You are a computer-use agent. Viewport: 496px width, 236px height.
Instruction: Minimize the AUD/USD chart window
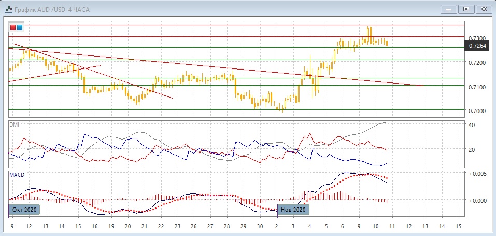tap(449, 9)
